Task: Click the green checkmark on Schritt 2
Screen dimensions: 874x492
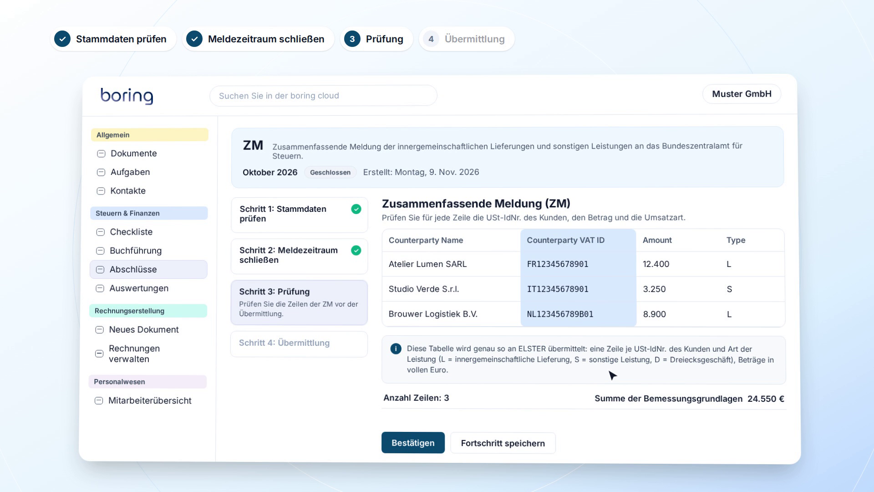Action: tap(356, 251)
